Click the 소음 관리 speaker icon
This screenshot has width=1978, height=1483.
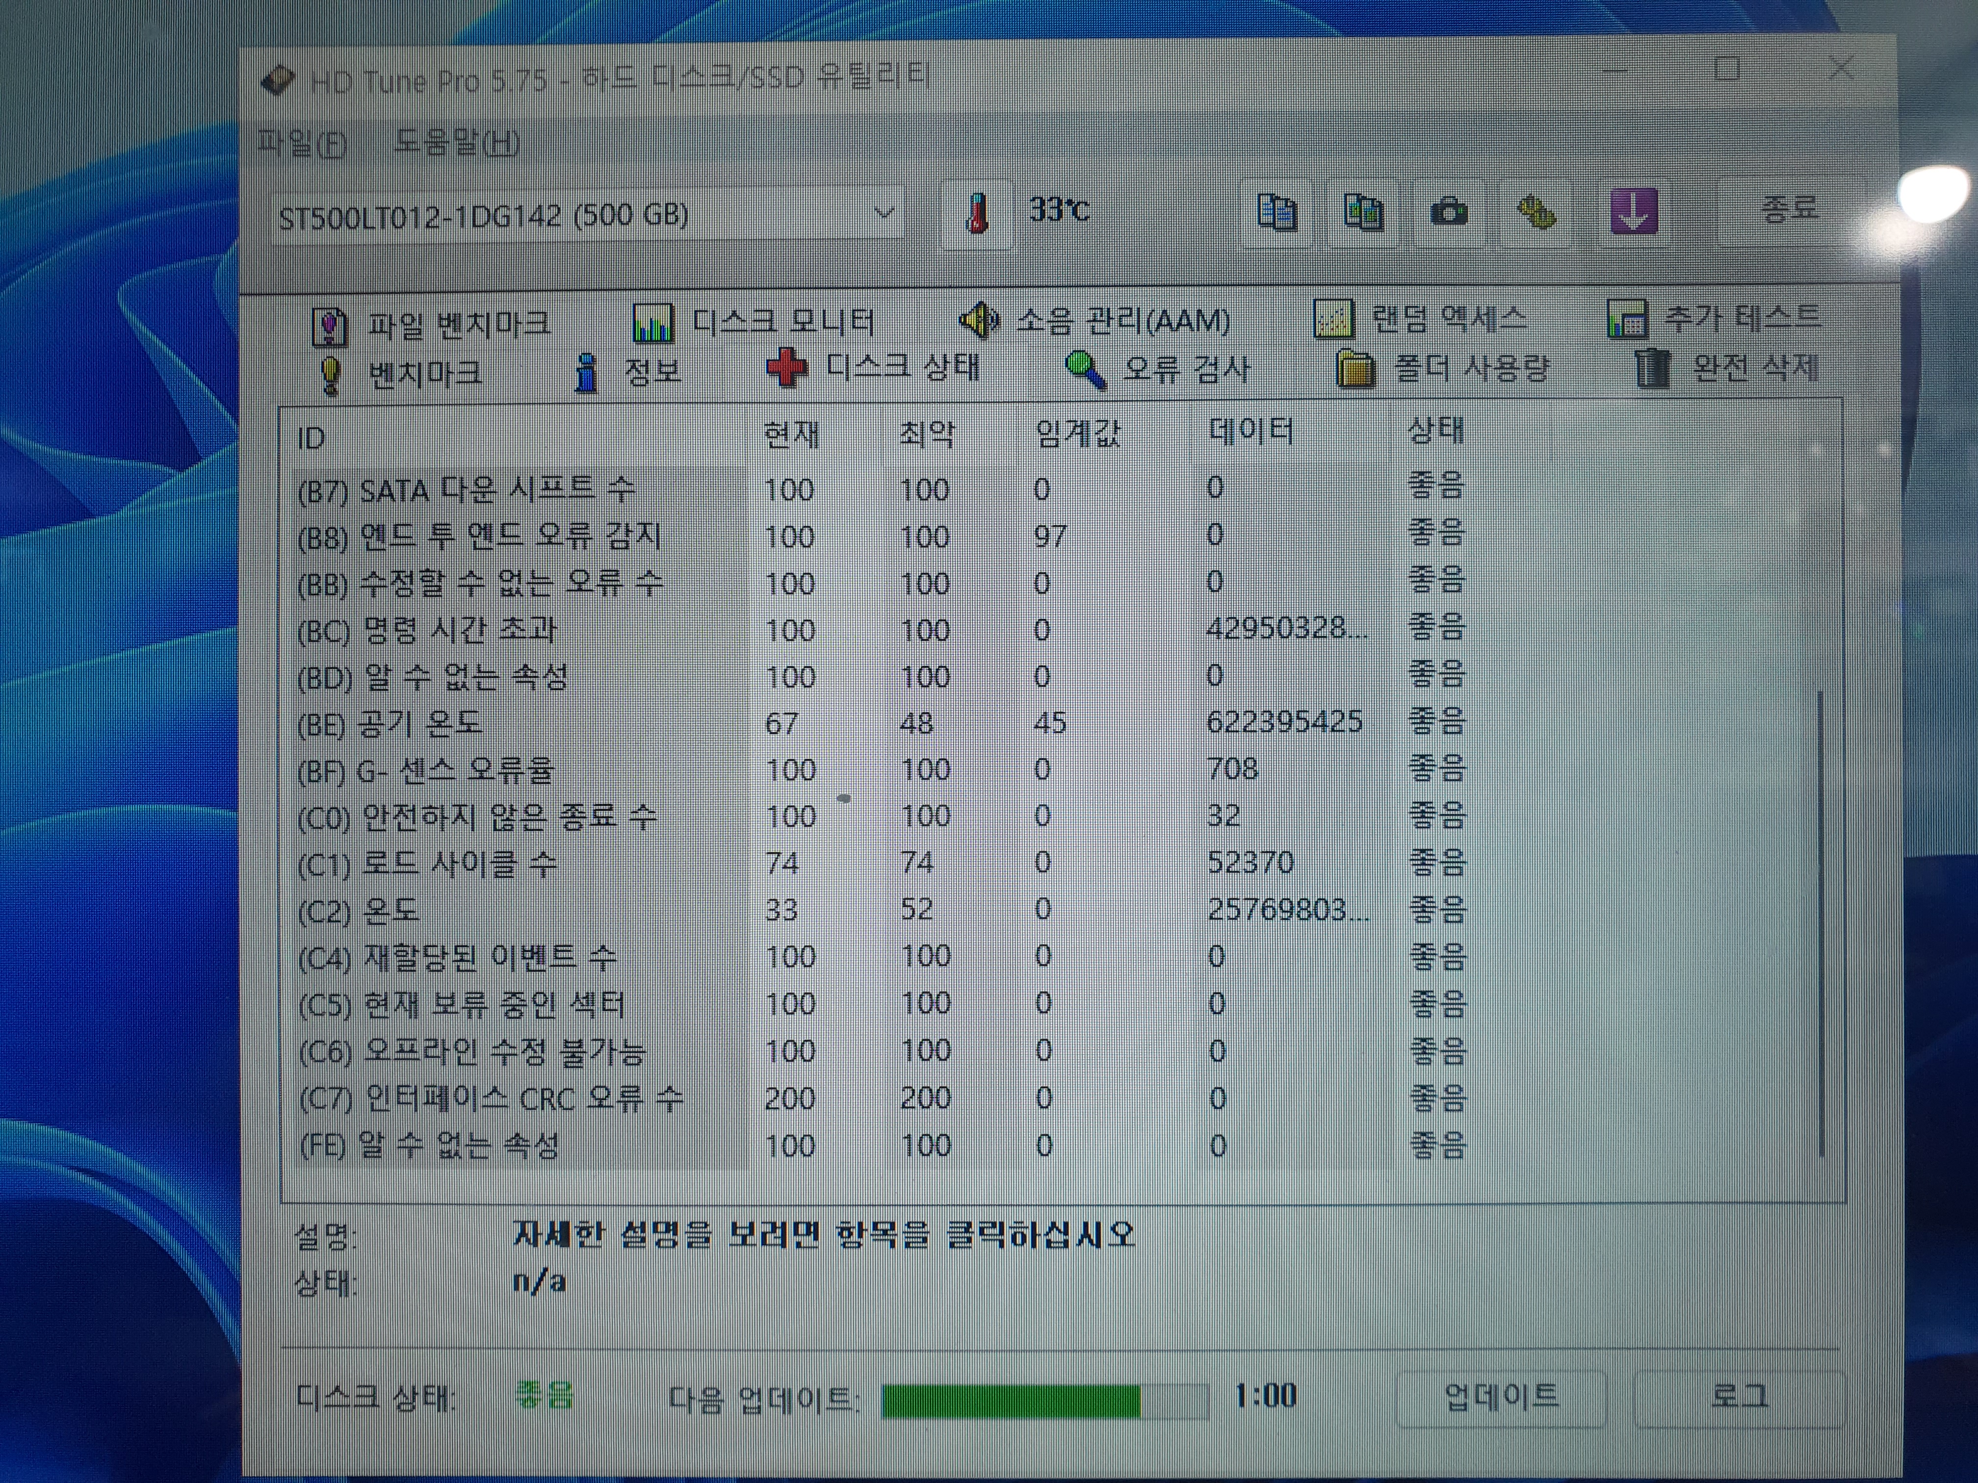click(979, 320)
